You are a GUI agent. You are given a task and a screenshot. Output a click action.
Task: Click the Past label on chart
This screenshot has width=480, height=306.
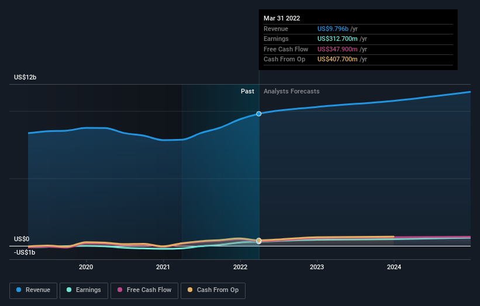[247, 91]
